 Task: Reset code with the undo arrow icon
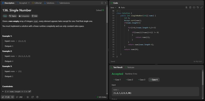click(x=198, y=7)
